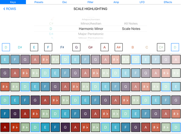Toggle the D note at the right end

tap(175, 47)
